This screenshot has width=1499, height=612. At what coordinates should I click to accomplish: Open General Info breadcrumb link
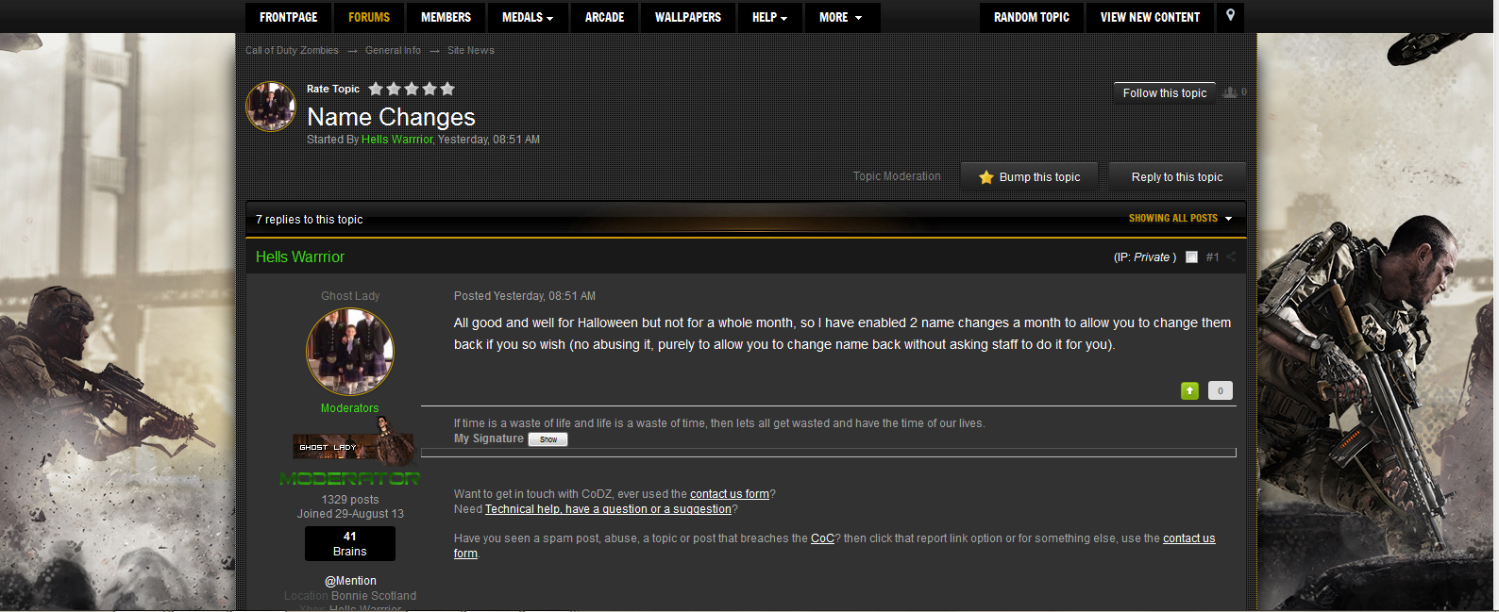(x=393, y=51)
